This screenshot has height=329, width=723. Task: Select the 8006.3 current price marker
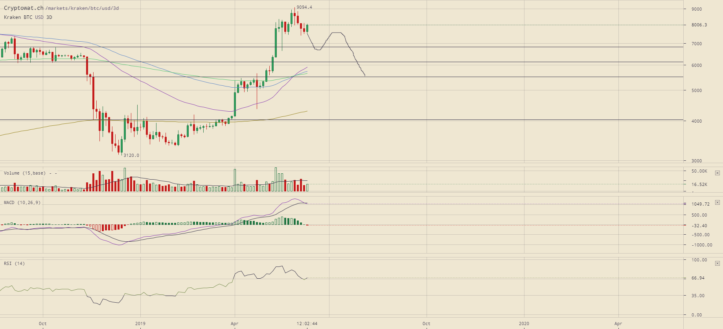699,25
